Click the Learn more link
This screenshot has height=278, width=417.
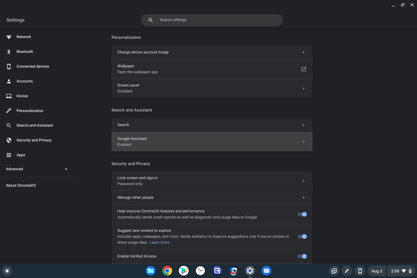[x=159, y=242]
